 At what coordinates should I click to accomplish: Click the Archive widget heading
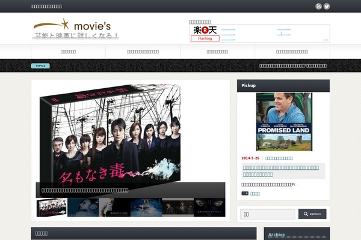[276, 235]
